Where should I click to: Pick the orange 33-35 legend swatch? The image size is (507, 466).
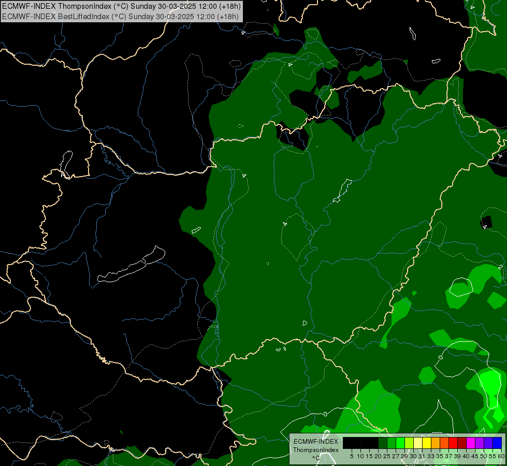[436, 443]
